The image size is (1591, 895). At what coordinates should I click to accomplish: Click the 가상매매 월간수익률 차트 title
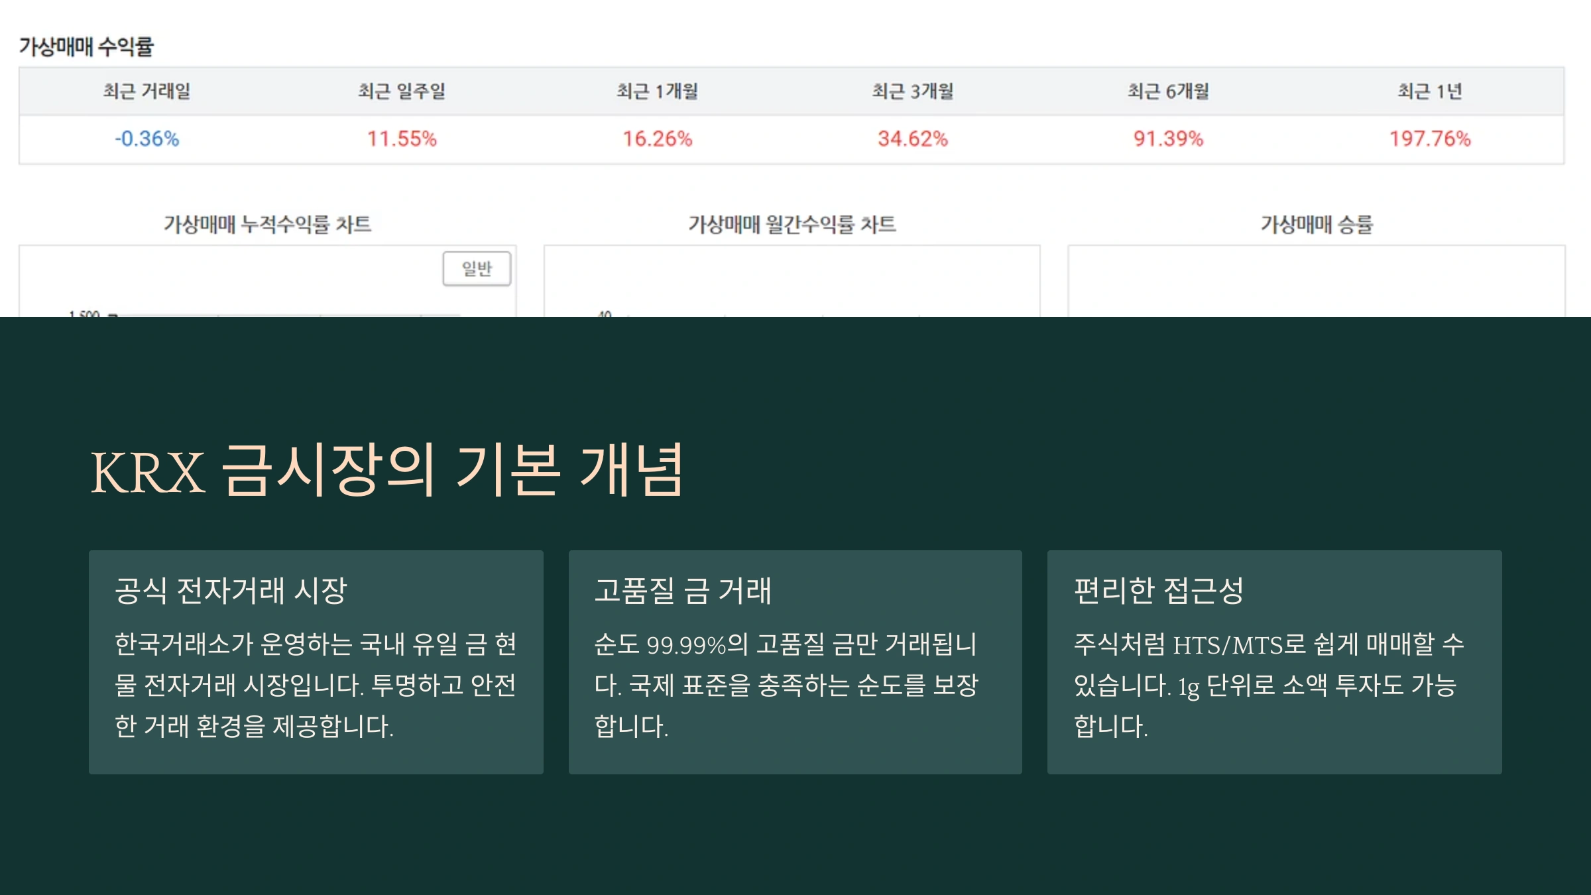[x=792, y=224]
